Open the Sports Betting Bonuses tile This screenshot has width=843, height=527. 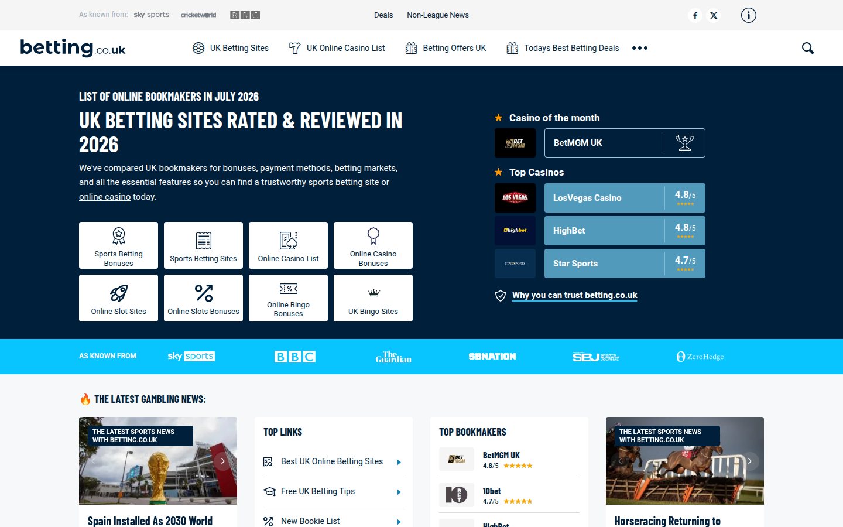point(118,245)
